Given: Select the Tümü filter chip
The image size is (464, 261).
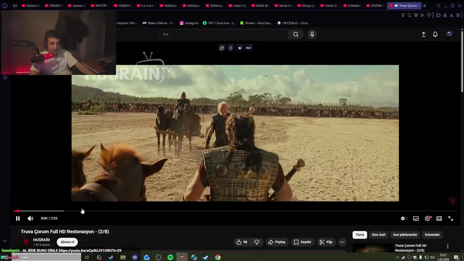Looking at the screenshot, I should pyautogui.click(x=360, y=235).
